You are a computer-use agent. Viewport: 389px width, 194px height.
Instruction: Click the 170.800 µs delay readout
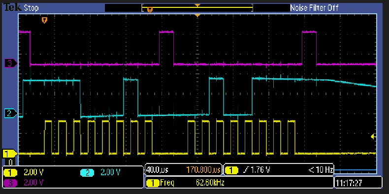coord(203,170)
